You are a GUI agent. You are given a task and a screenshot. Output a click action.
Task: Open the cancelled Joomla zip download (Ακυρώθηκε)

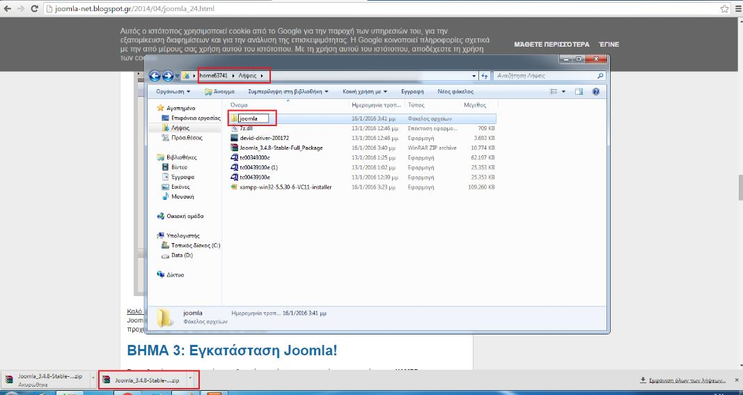coord(45,380)
